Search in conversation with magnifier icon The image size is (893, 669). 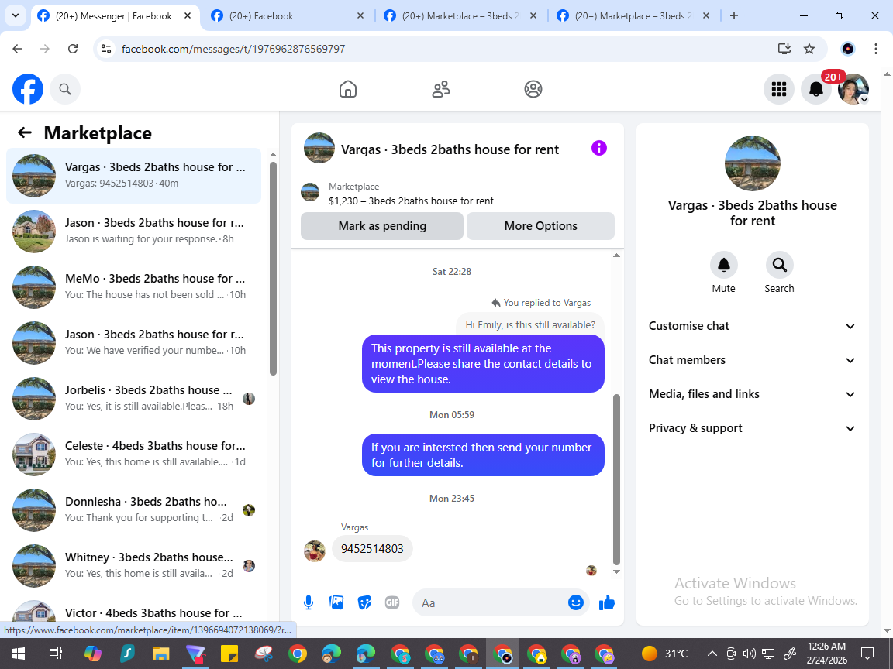click(x=779, y=265)
